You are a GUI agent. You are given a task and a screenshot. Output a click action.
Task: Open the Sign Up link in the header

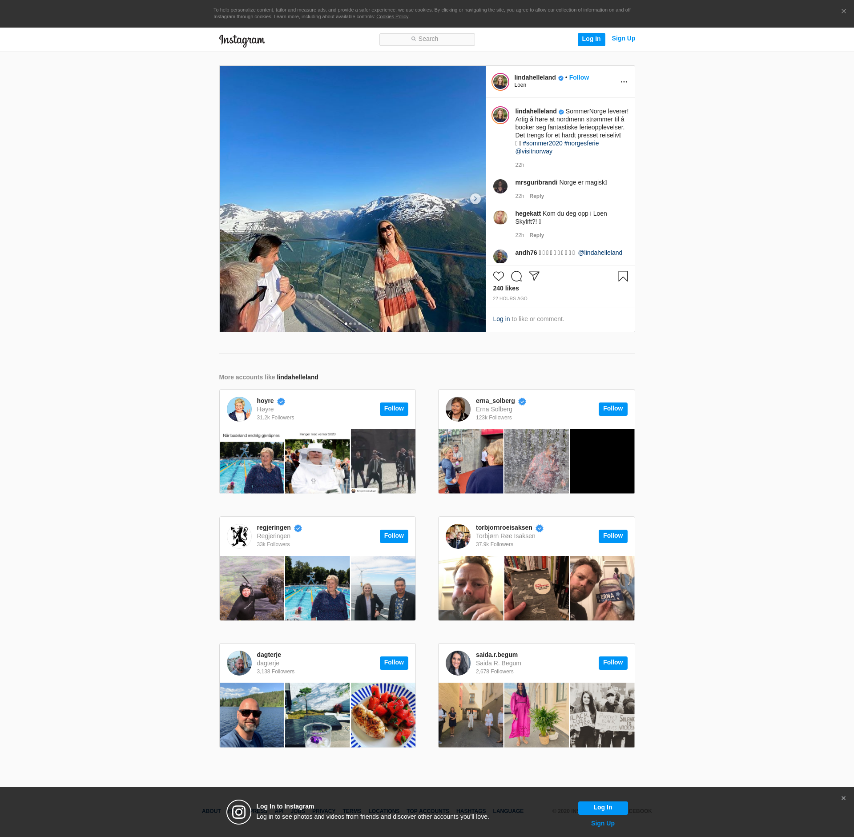coord(623,39)
